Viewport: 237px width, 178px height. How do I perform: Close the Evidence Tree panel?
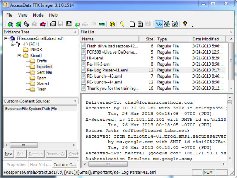[75, 32]
